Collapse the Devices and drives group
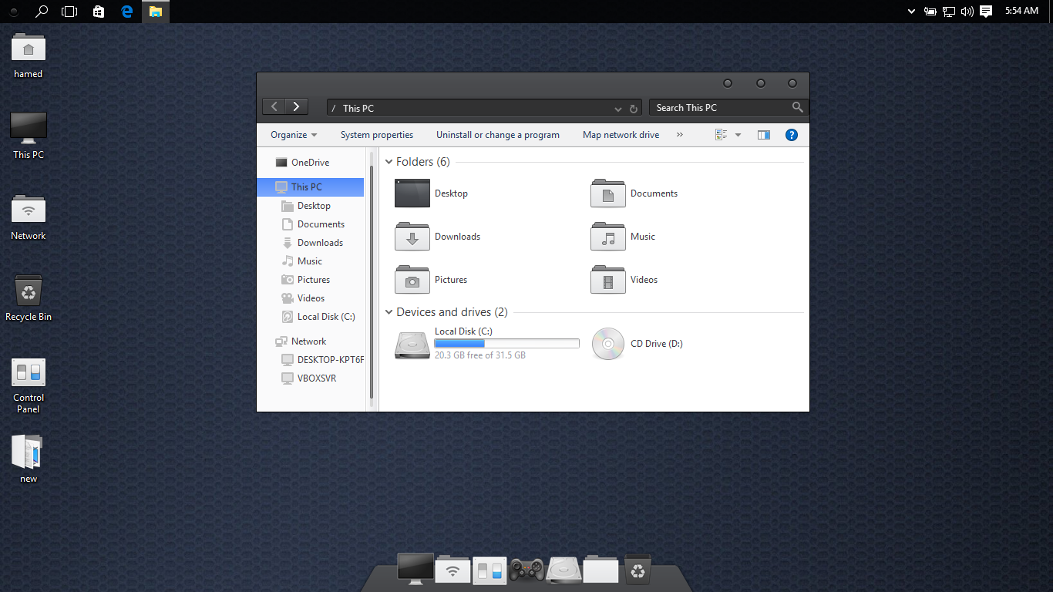The height and width of the screenshot is (592, 1053). pyautogui.click(x=389, y=312)
